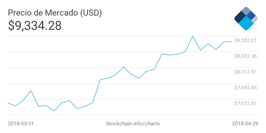This screenshot has width=266, height=133.
Task: Click the light blue right logo segment
Action: click(255, 19)
